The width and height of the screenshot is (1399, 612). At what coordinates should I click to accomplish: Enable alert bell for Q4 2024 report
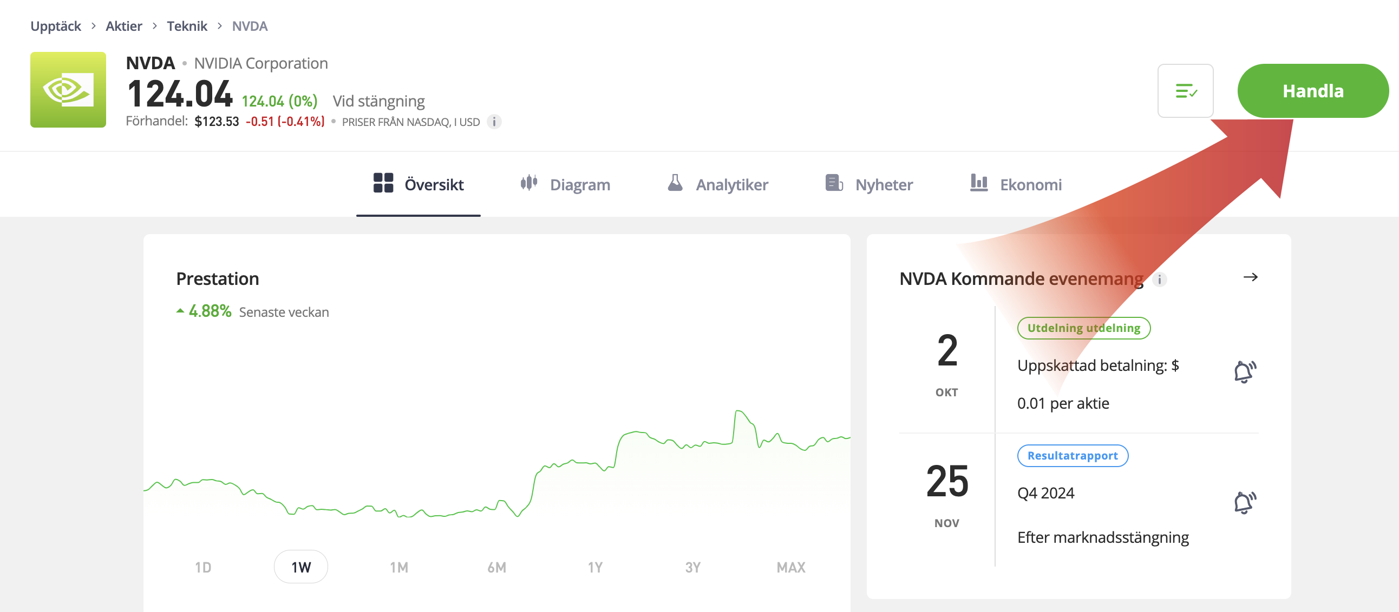(x=1244, y=502)
